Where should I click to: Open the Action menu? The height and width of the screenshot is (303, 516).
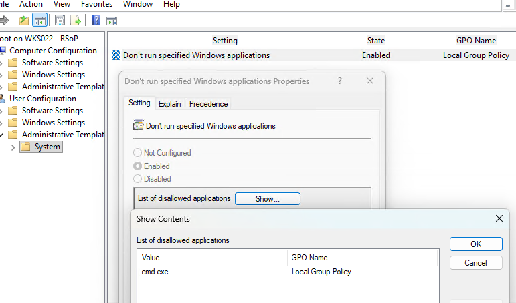(x=31, y=4)
